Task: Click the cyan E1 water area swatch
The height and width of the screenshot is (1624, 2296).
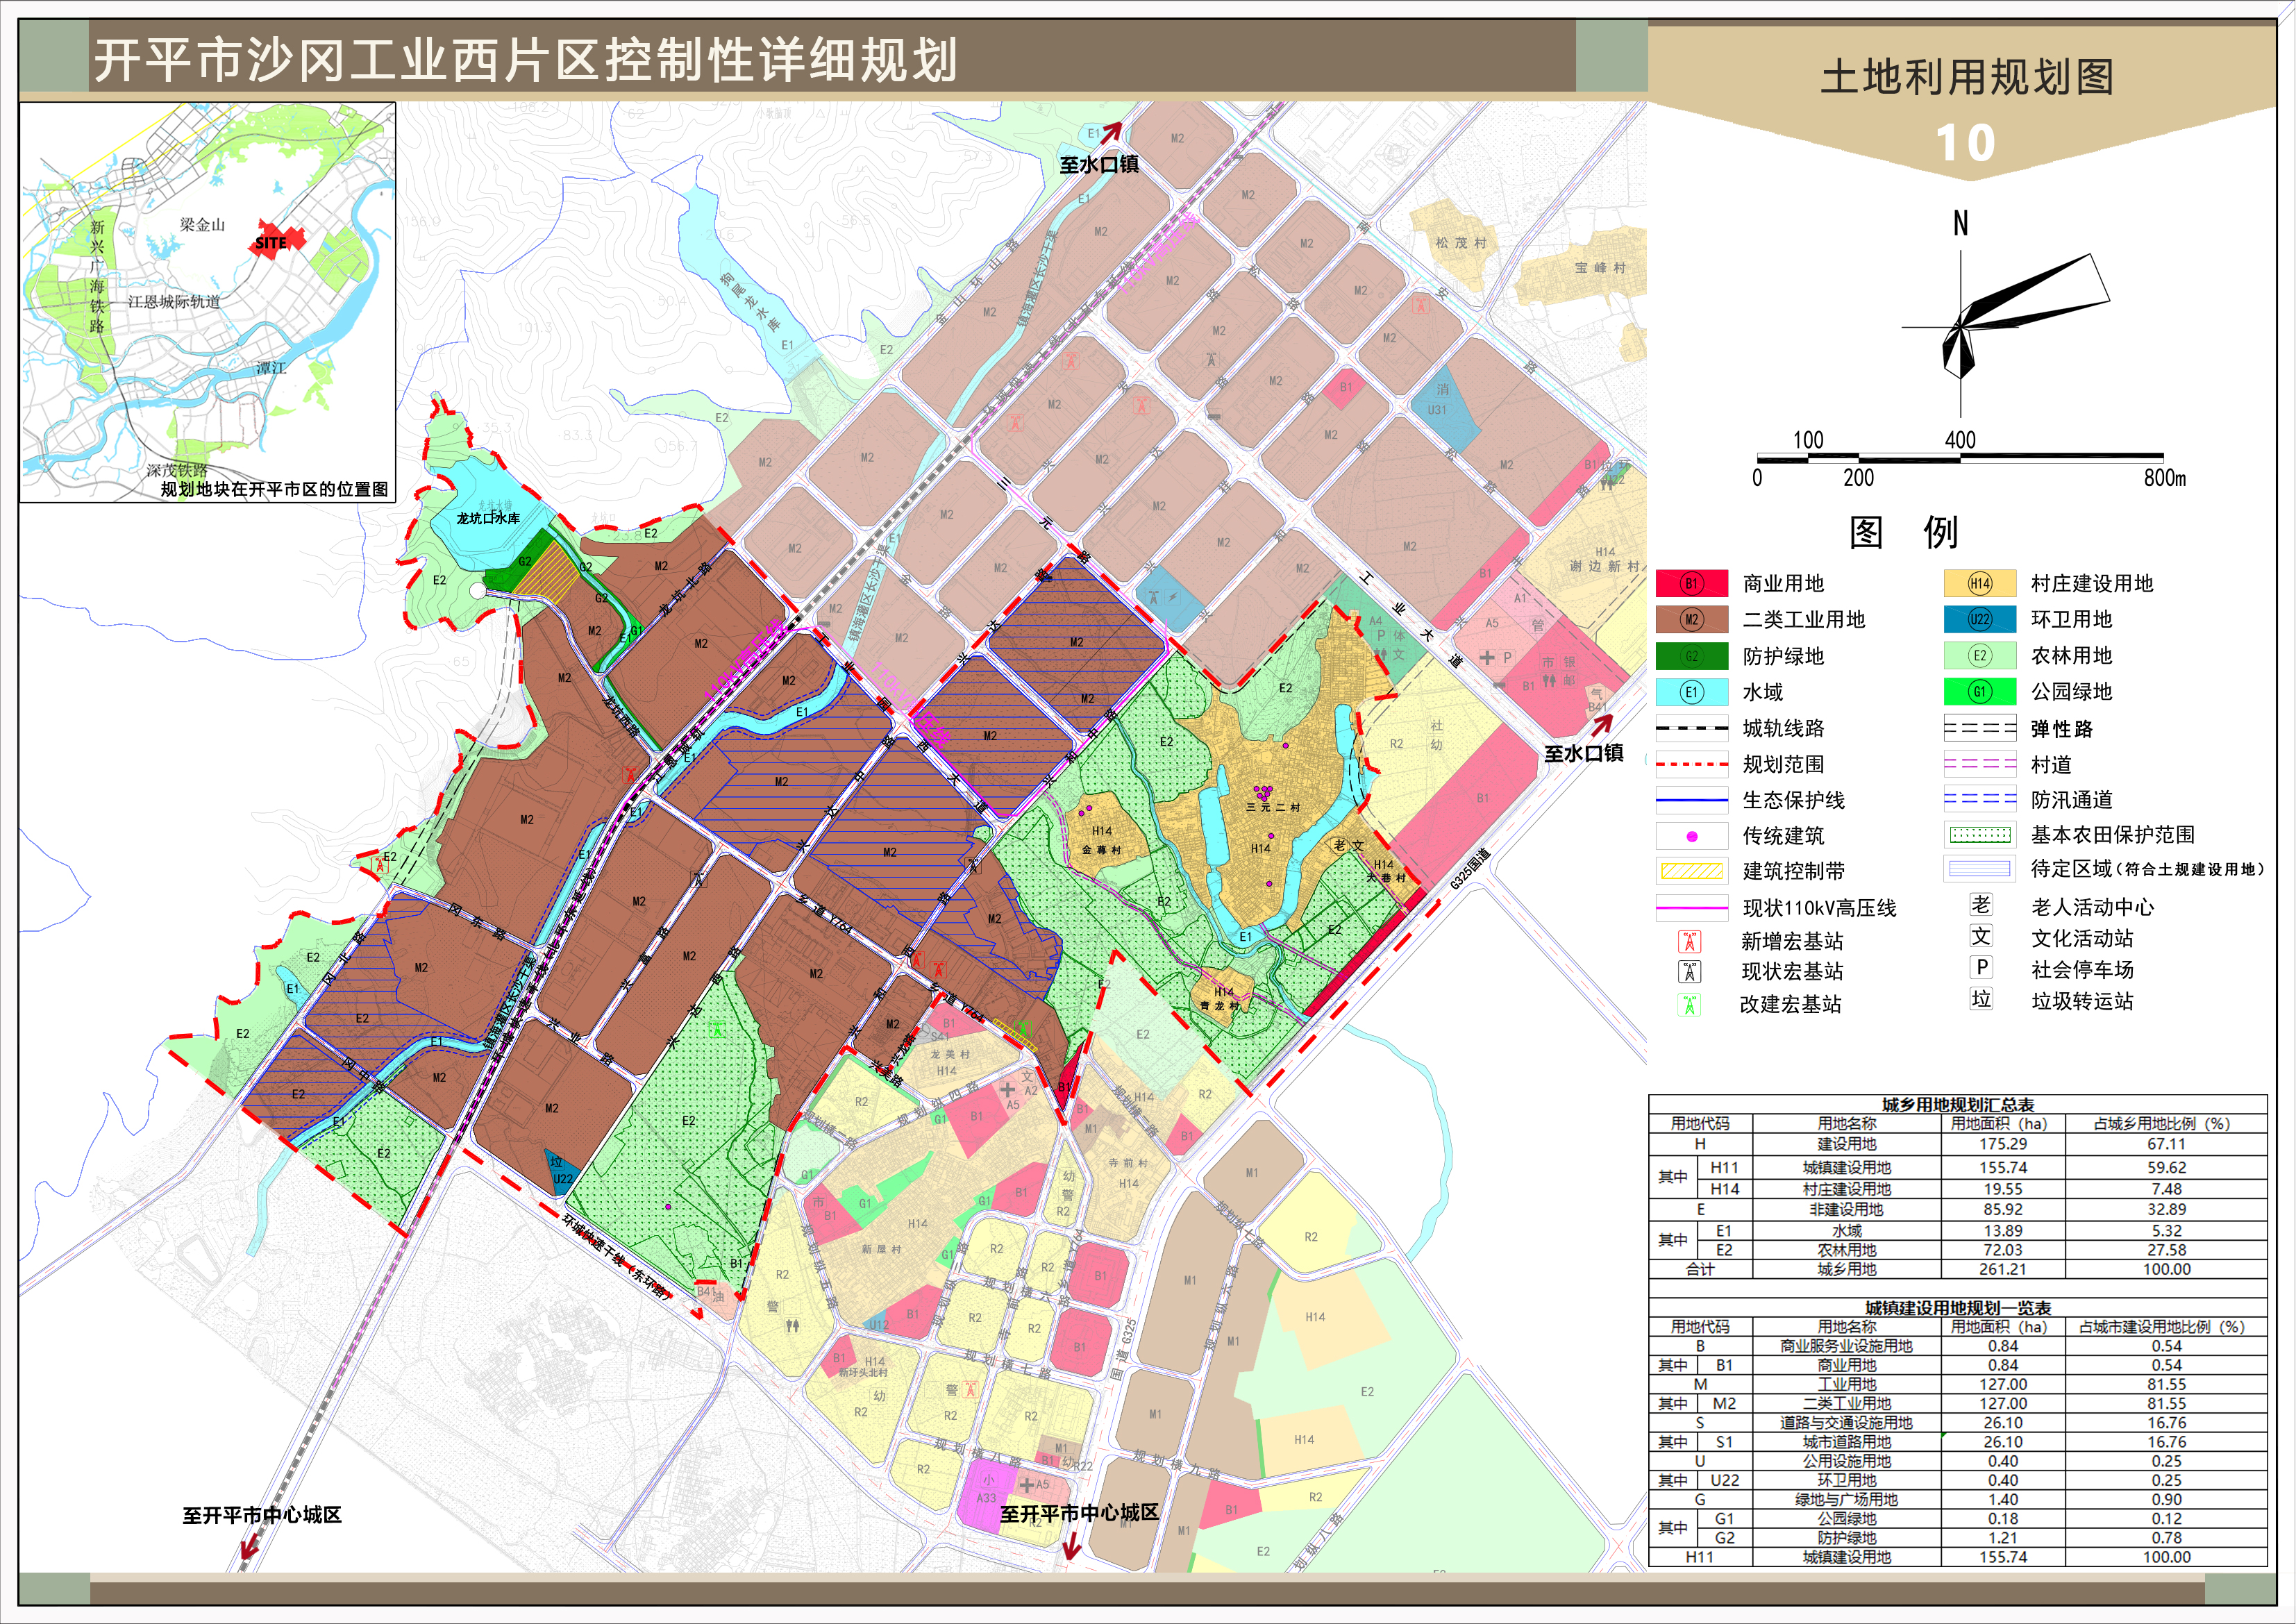Action: [x=1691, y=692]
